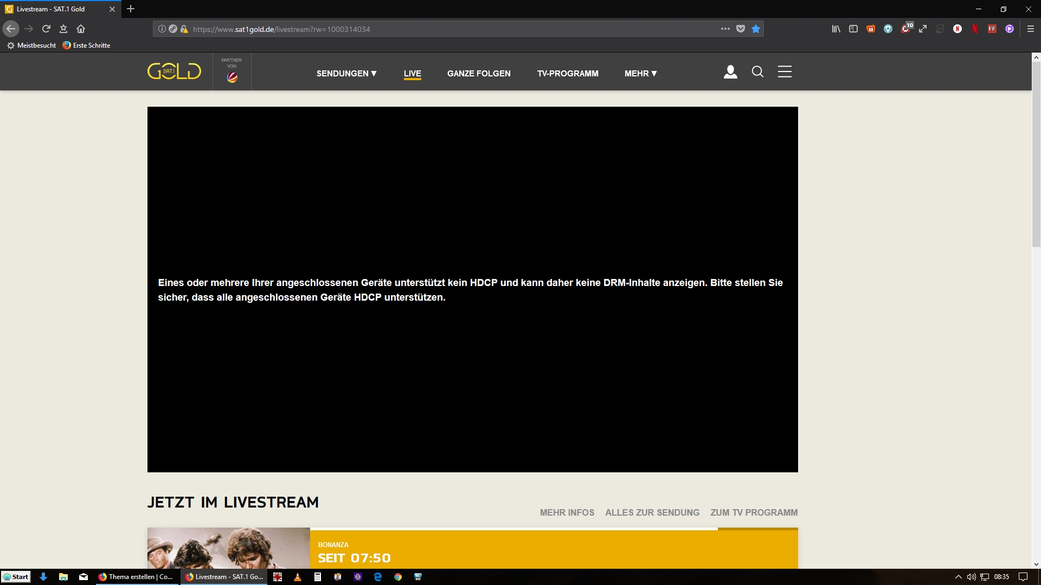The image size is (1041, 585).
Task: Open GANZE FOLGEN navigation item
Action: pos(479,74)
